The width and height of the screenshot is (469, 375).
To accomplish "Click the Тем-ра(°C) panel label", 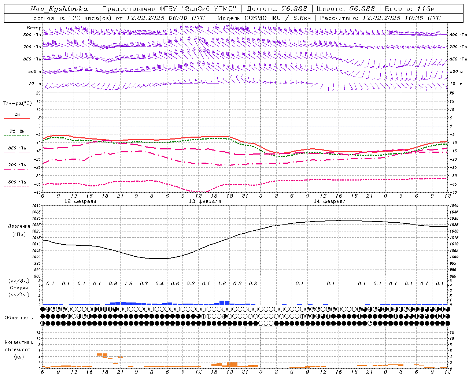I will pos(17,104).
